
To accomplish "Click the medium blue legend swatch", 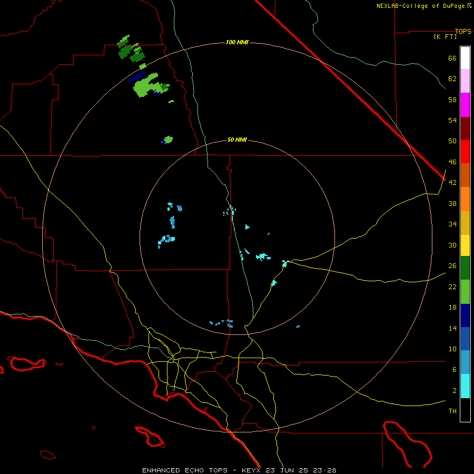I will click(x=465, y=339).
